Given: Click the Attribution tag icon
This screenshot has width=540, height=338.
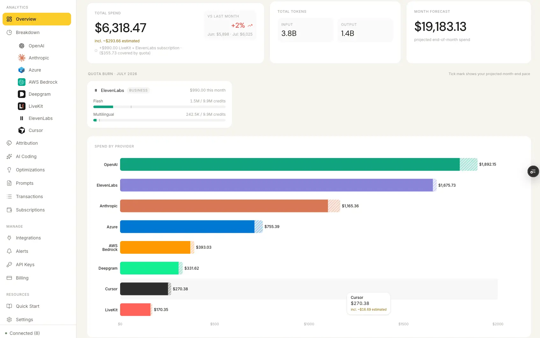Looking at the screenshot, I should click(x=9, y=143).
